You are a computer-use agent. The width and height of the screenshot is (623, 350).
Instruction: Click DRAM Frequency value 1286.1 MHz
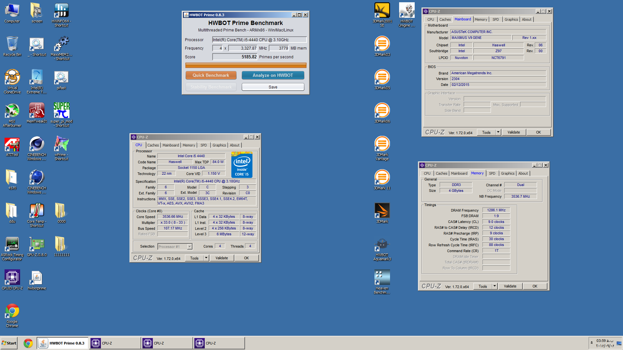coord(496,210)
